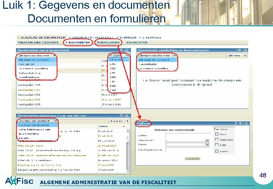The width and height of the screenshot is (273, 189).
Task: Tick the Duits language checkbox
Action: 217,145
